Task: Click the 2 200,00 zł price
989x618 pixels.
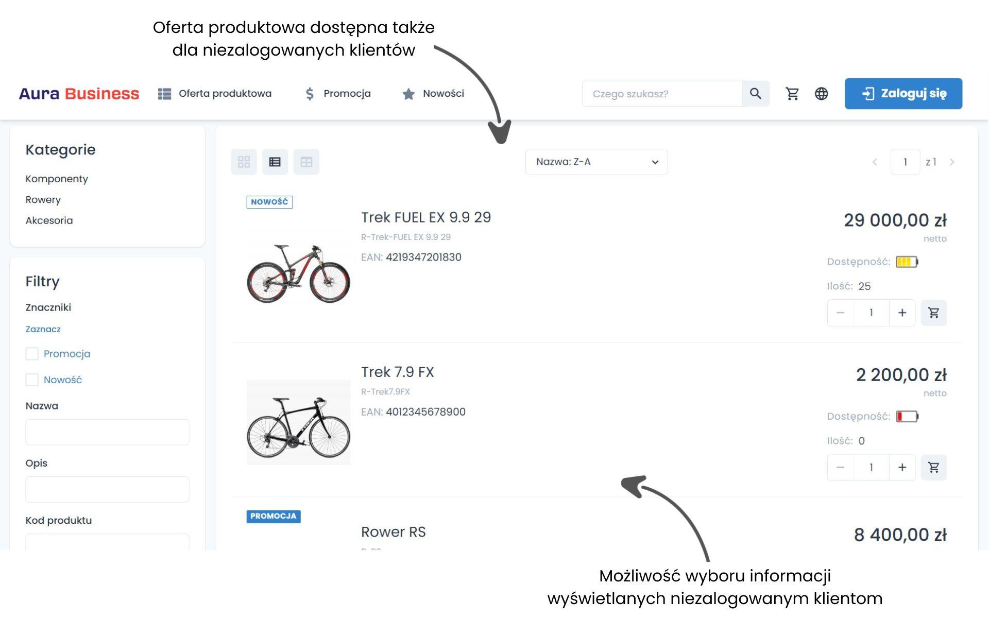Action: (901, 375)
